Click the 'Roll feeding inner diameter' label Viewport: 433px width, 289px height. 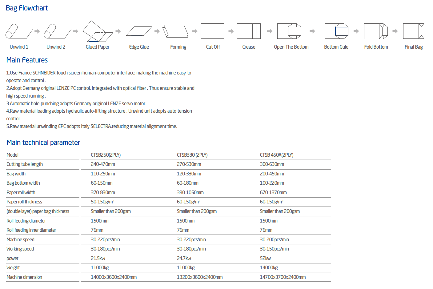coord(31,230)
